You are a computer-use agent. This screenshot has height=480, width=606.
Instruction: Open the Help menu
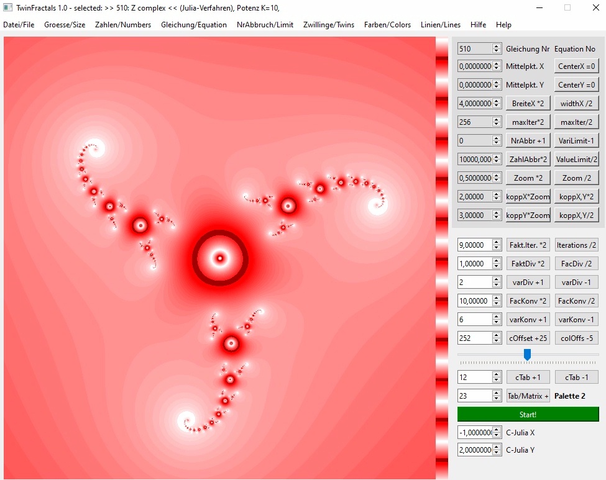tap(503, 25)
